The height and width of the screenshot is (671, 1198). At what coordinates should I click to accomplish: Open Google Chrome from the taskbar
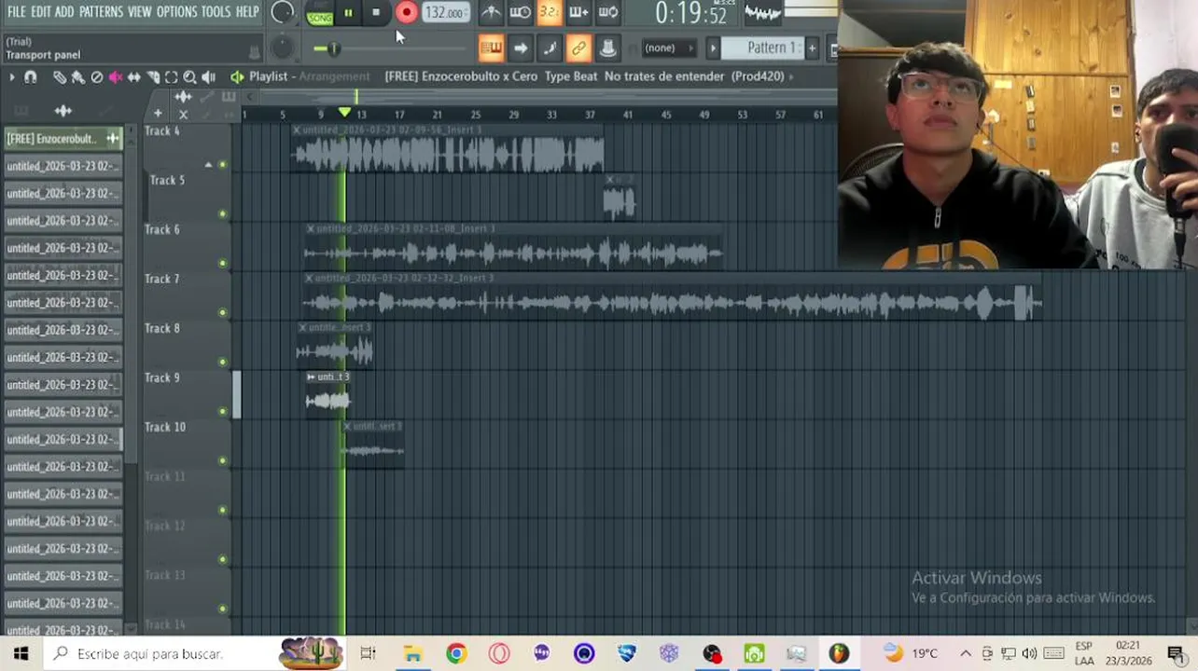[x=455, y=653]
